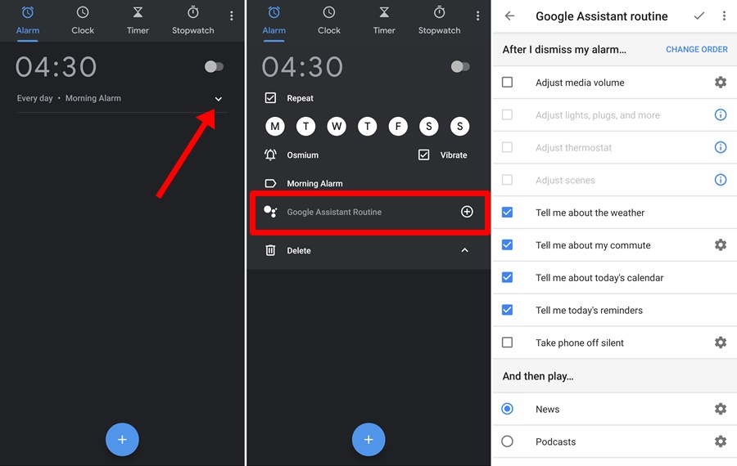Uncheck Tell me today's reminders
This screenshot has height=466, width=737.
507,310
